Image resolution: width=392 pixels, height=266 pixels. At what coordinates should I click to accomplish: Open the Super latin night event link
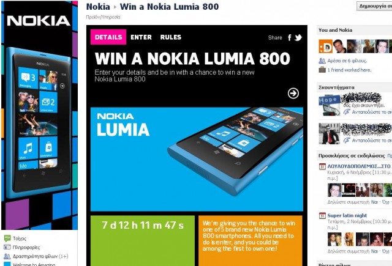[x=347, y=215]
